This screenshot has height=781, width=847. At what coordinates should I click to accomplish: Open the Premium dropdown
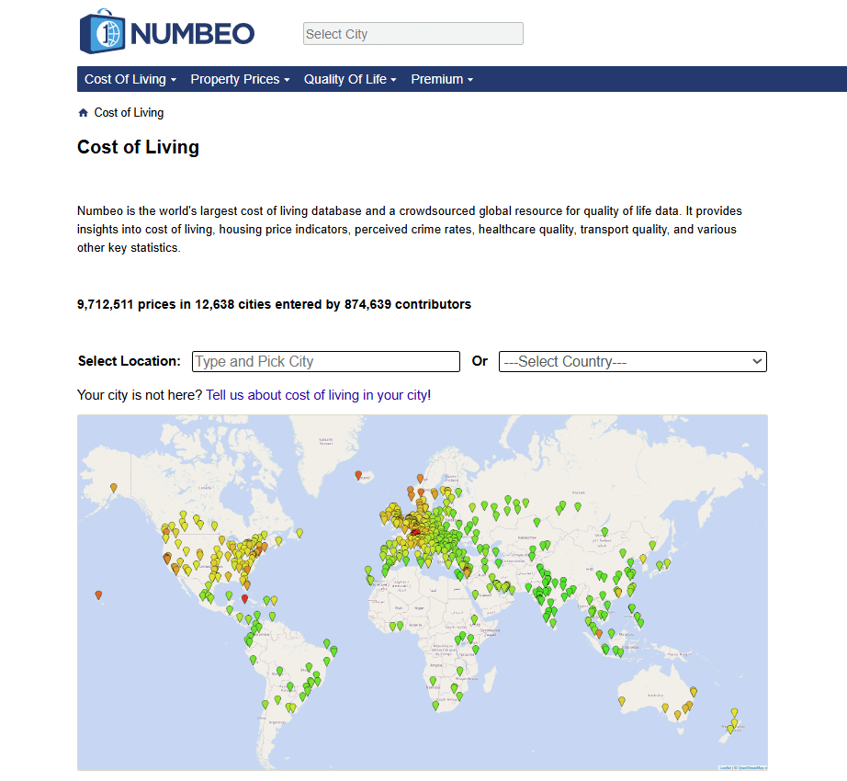[x=441, y=79]
